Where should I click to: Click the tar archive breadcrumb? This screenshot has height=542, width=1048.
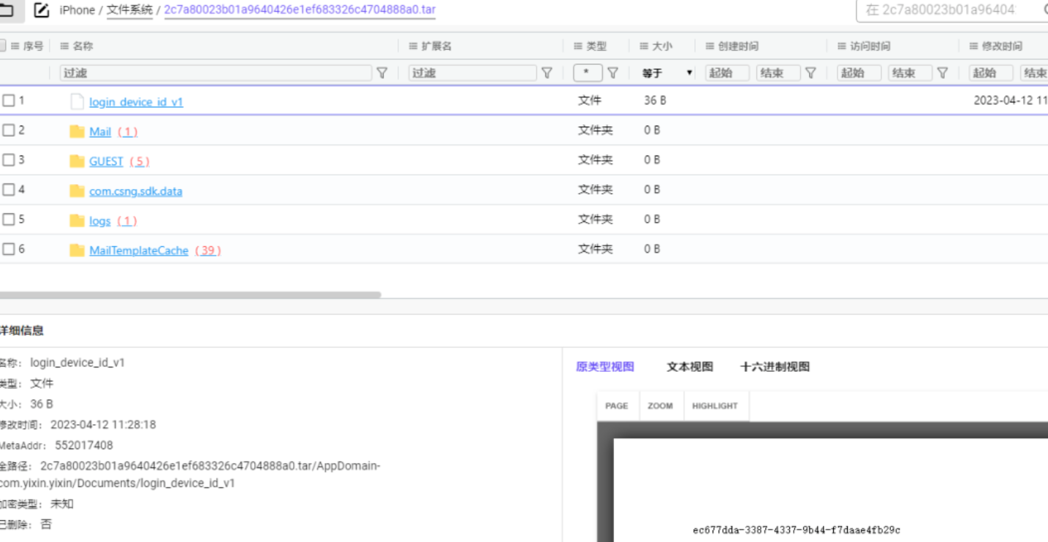coord(300,10)
